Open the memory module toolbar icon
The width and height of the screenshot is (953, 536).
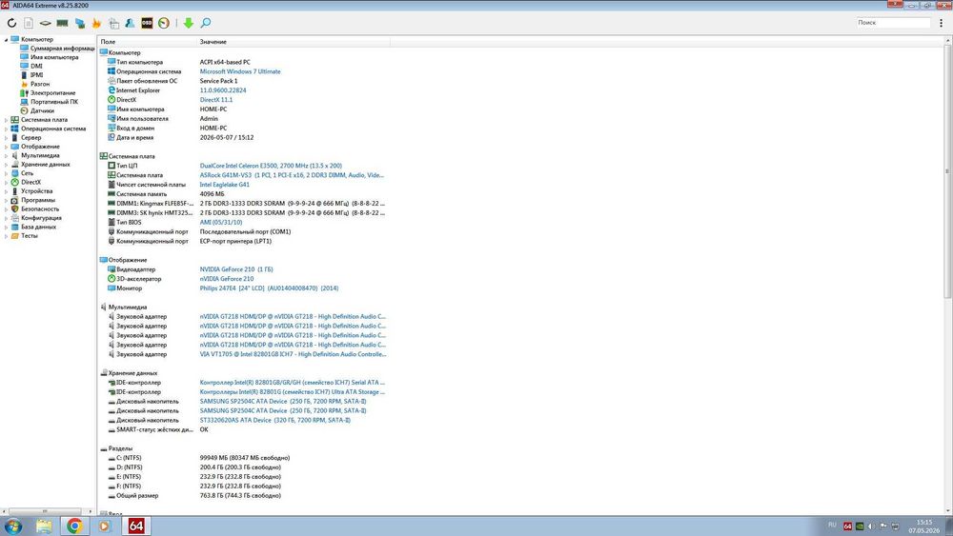pyautogui.click(x=62, y=23)
